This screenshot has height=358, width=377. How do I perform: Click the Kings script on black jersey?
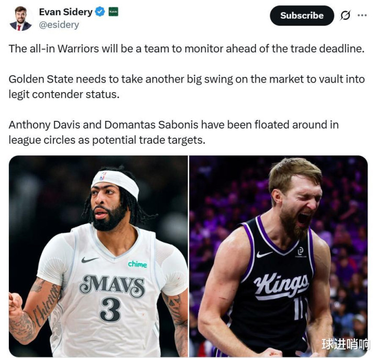pyautogui.click(x=281, y=286)
